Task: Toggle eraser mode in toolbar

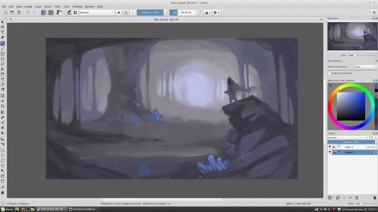Action: pos(119,12)
